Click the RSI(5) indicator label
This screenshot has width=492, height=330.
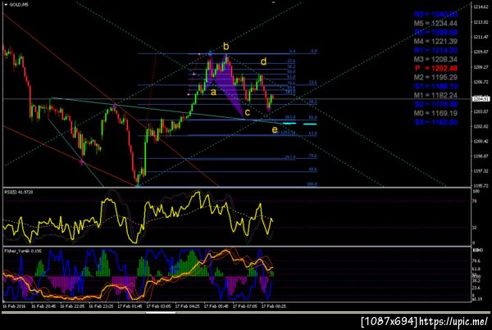point(19,192)
